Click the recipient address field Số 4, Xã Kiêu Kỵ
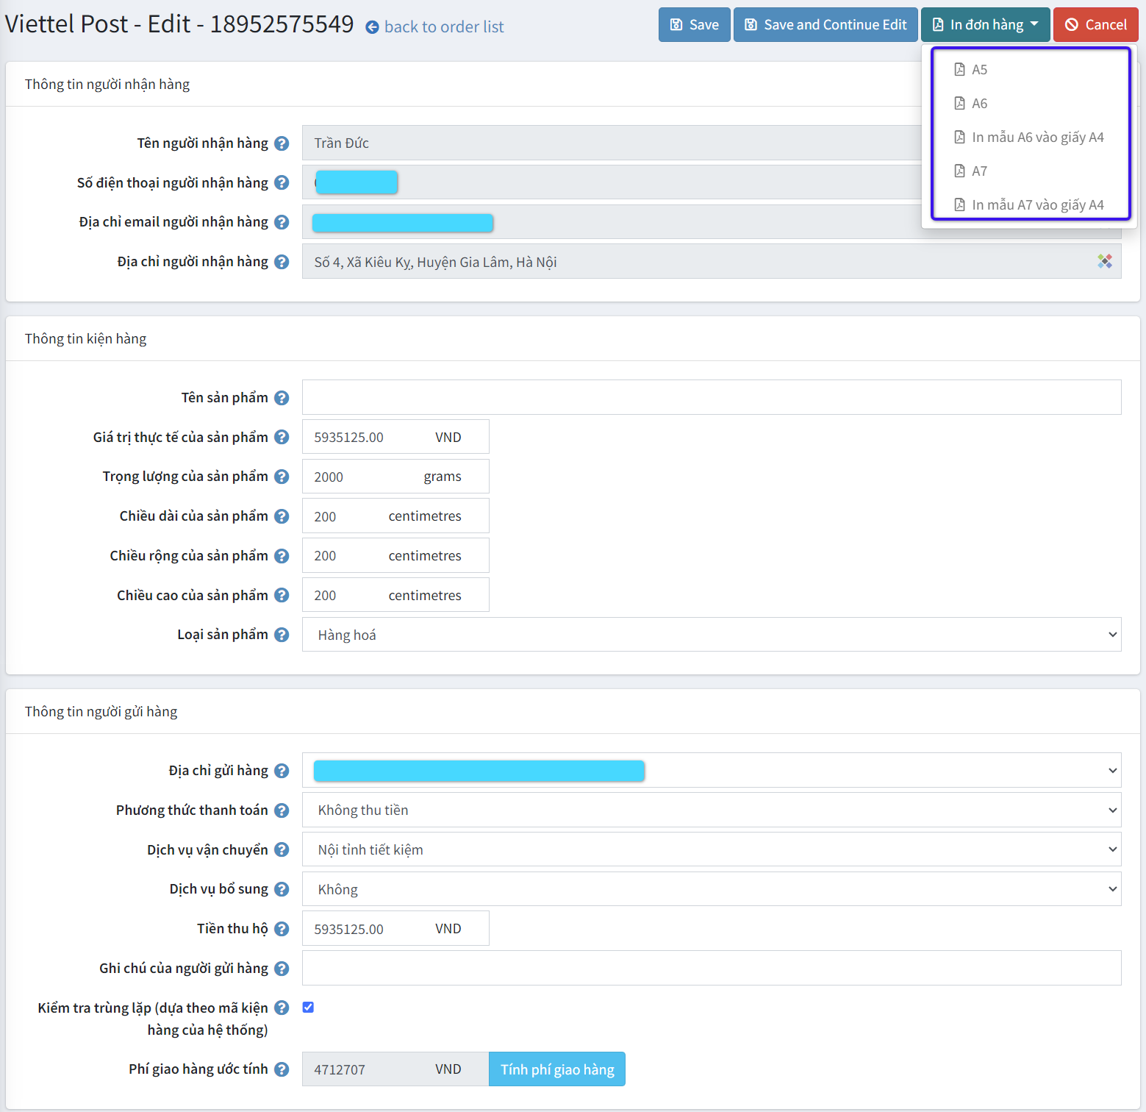The image size is (1146, 1112). click(712, 261)
